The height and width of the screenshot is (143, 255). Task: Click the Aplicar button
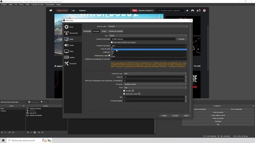tap(186, 116)
